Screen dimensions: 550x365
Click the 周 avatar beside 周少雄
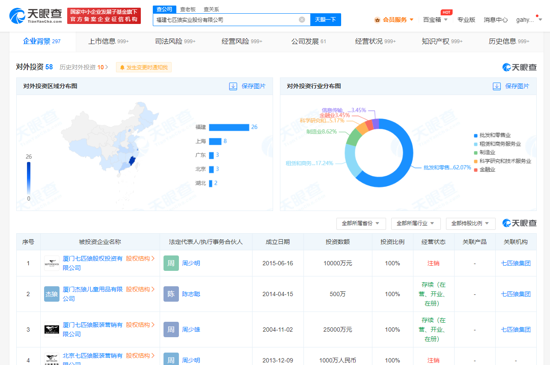click(171, 329)
